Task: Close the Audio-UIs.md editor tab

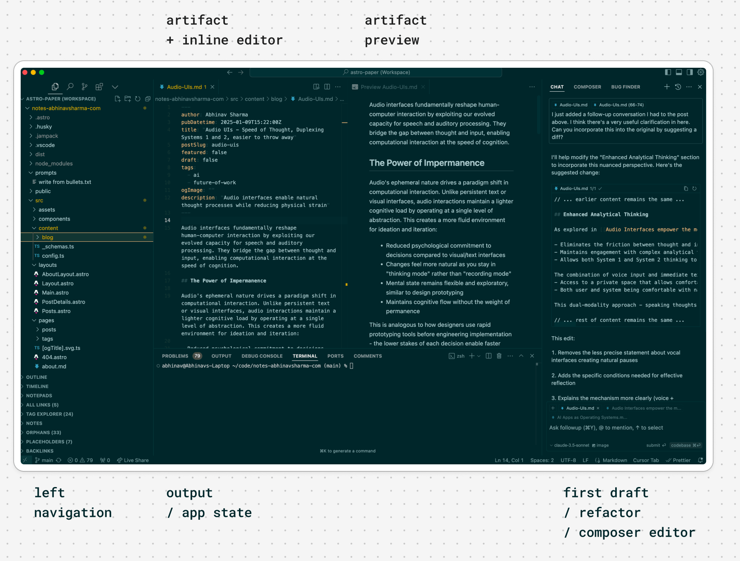Action: click(212, 87)
